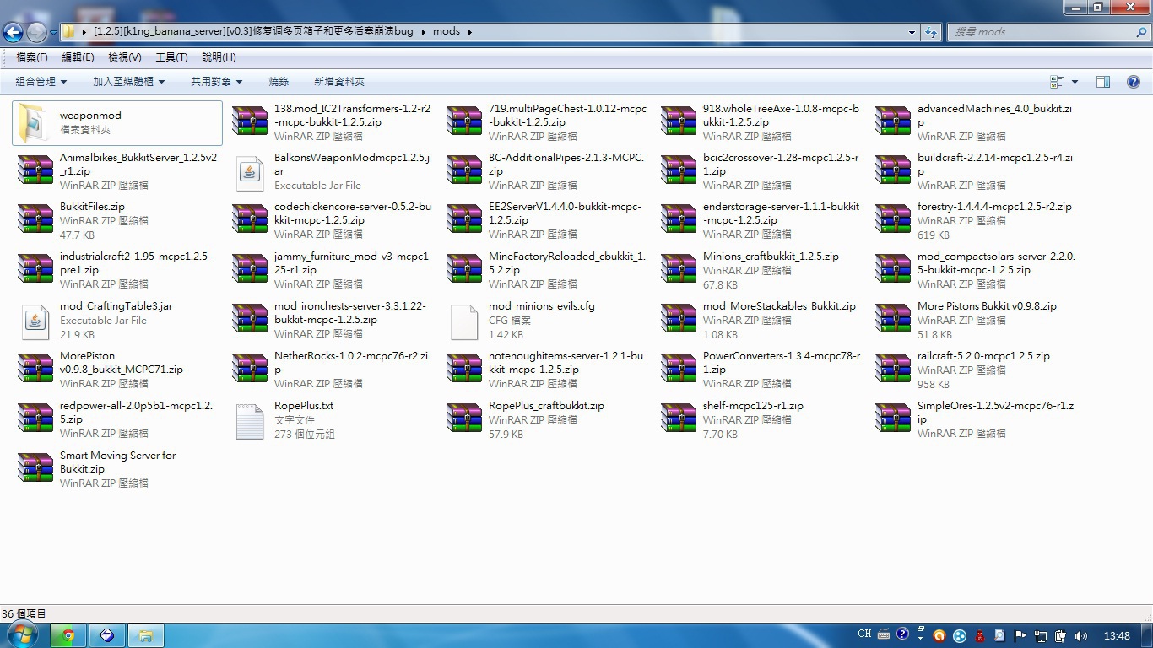Refresh the folder with the address bar refresh button
This screenshot has height=648, width=1153.
coord(931,32)
